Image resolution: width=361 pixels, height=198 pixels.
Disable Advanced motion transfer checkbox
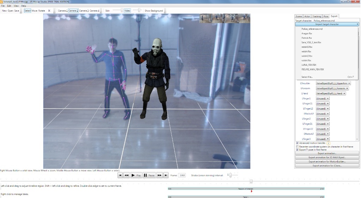(x=297, y=143)
